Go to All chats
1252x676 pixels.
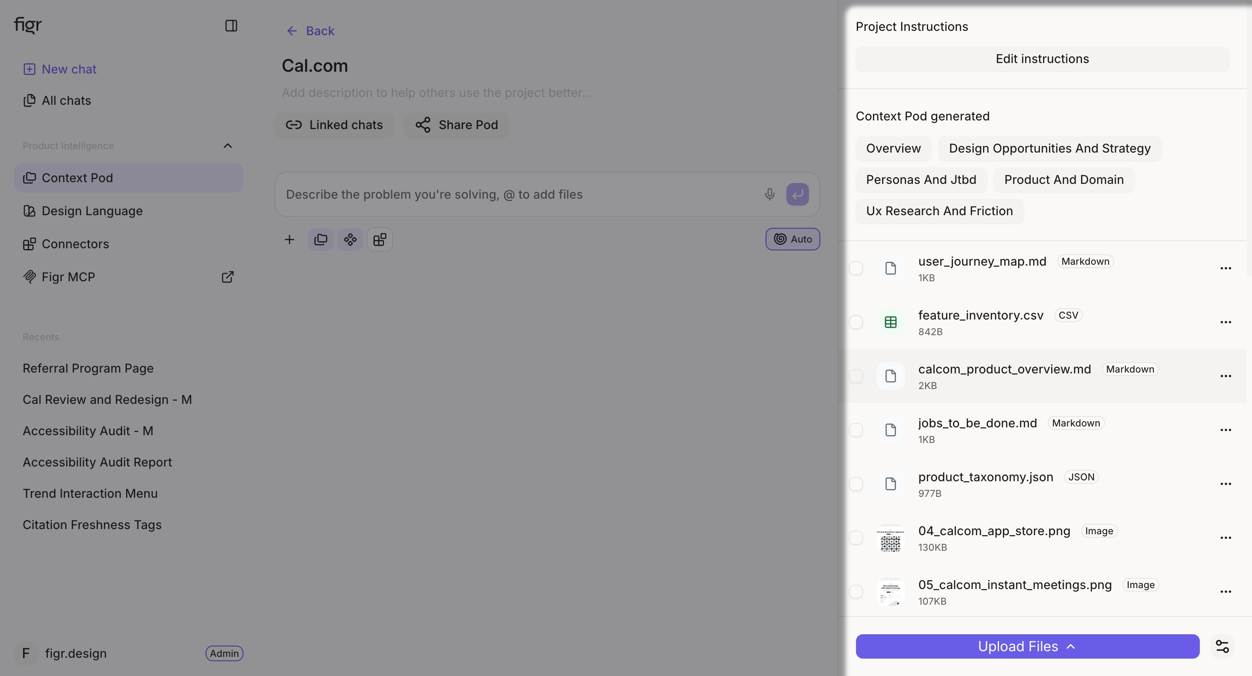57,100
